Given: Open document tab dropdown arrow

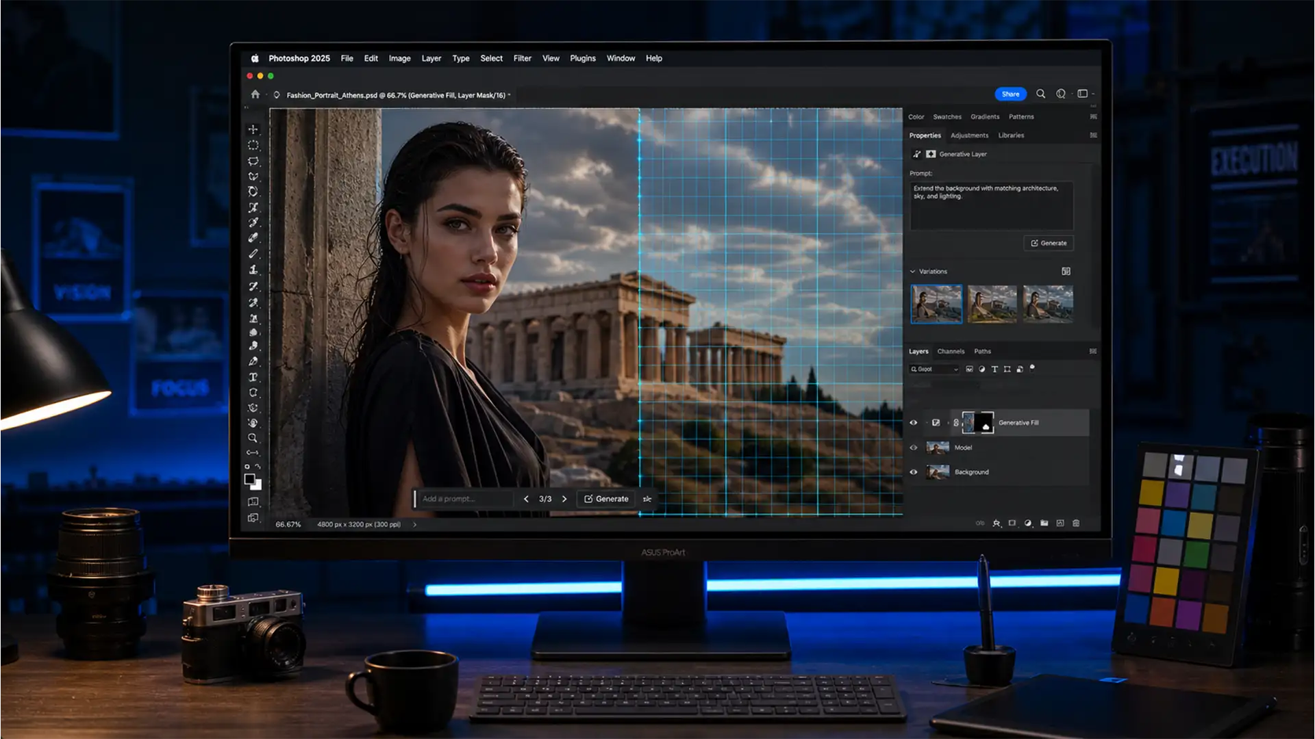Looking at the screenshot, I should tap(509, 95).
